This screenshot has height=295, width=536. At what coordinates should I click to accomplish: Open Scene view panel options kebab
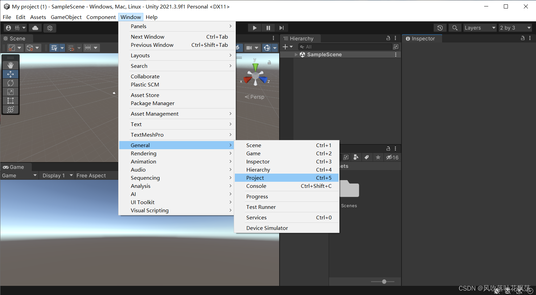273,38
